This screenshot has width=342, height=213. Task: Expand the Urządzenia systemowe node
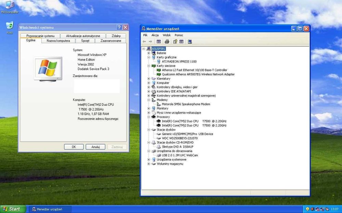(149, 159)
